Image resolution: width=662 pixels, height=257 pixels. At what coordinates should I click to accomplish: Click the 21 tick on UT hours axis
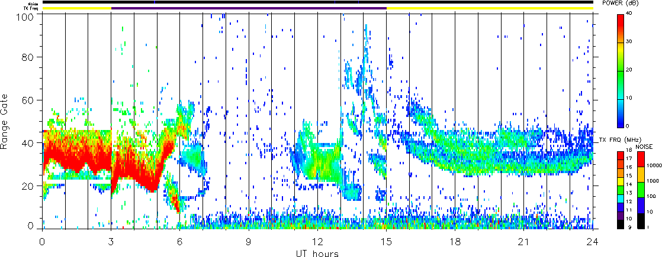click(524, 242)
